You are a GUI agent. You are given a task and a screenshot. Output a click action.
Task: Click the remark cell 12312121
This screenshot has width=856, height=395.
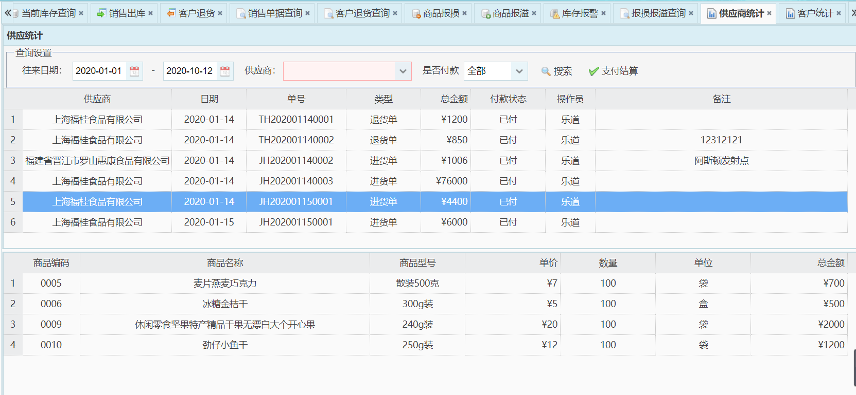tap(721, 140)
